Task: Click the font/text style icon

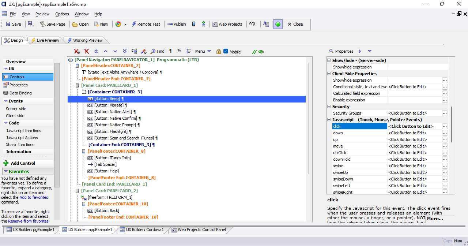Action: coord(266,24)
